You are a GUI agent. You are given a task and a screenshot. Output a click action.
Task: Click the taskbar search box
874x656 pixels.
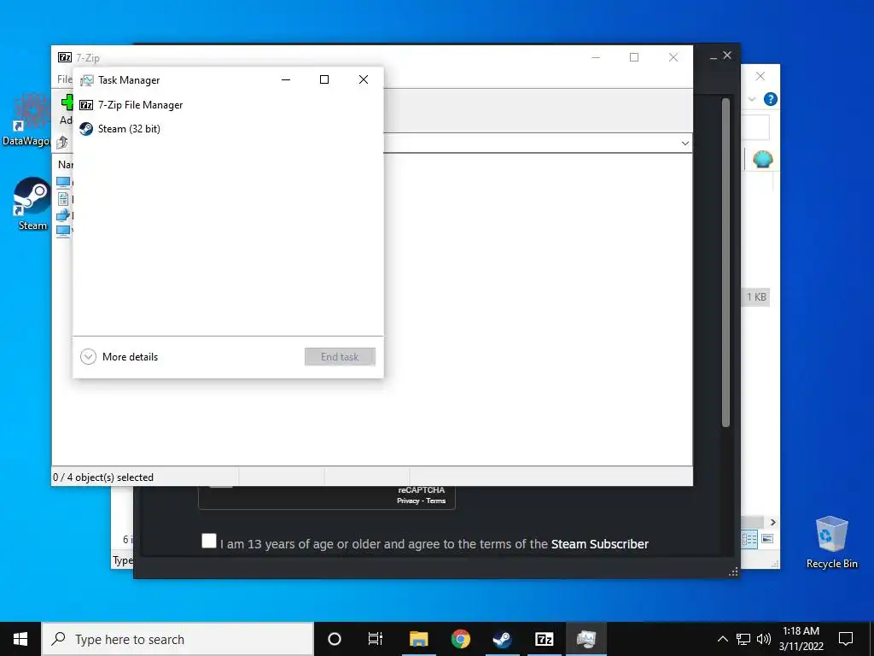[178, 639]
